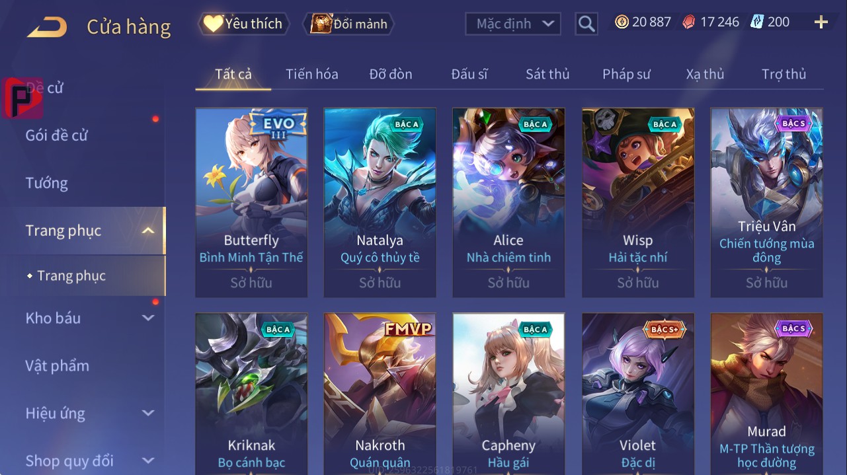Click the red ruby currency icon
This screenshot has width=847, height=475.
(689, 22)
